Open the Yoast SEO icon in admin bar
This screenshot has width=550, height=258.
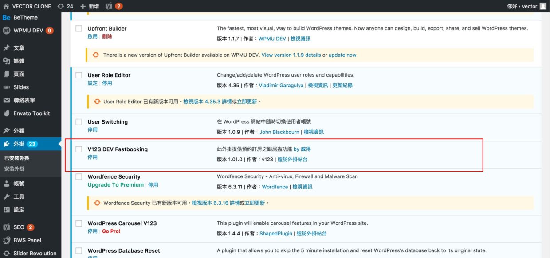tap(109, 6)
